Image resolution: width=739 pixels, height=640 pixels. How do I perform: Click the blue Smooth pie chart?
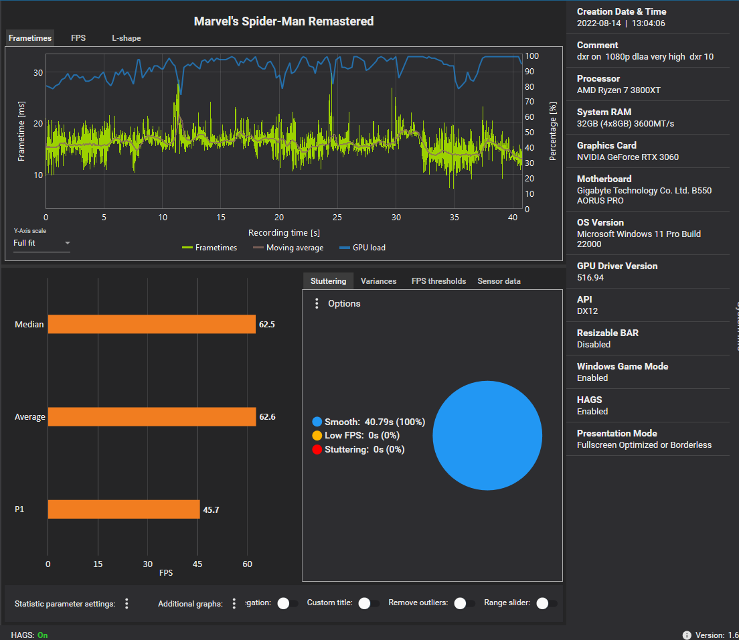pyautogui.click(x=487, y=435)
